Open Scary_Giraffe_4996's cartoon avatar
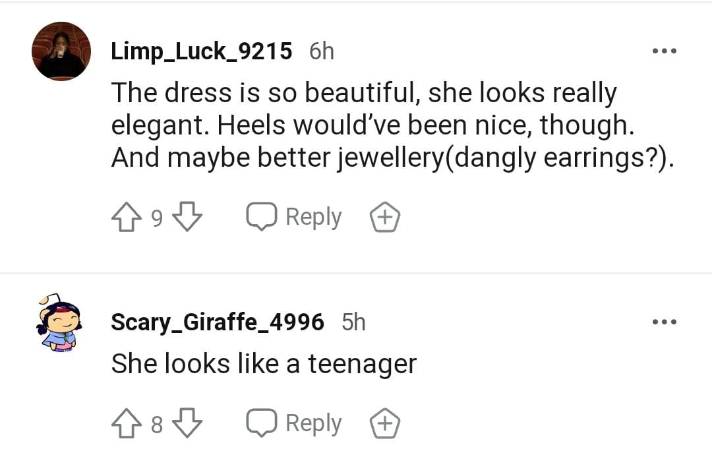The image size is (712, 449). 59,323
